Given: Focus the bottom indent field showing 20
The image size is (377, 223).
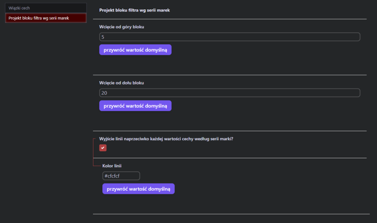Looking at the screenshot, I should [229, 93].
